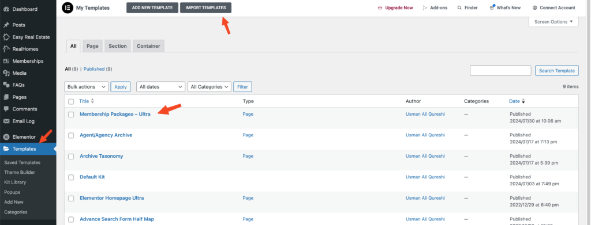Check the Elementor Homepage Ultra row checkbox
Viewport: 591px width, 225px height.
pos(71,199)
